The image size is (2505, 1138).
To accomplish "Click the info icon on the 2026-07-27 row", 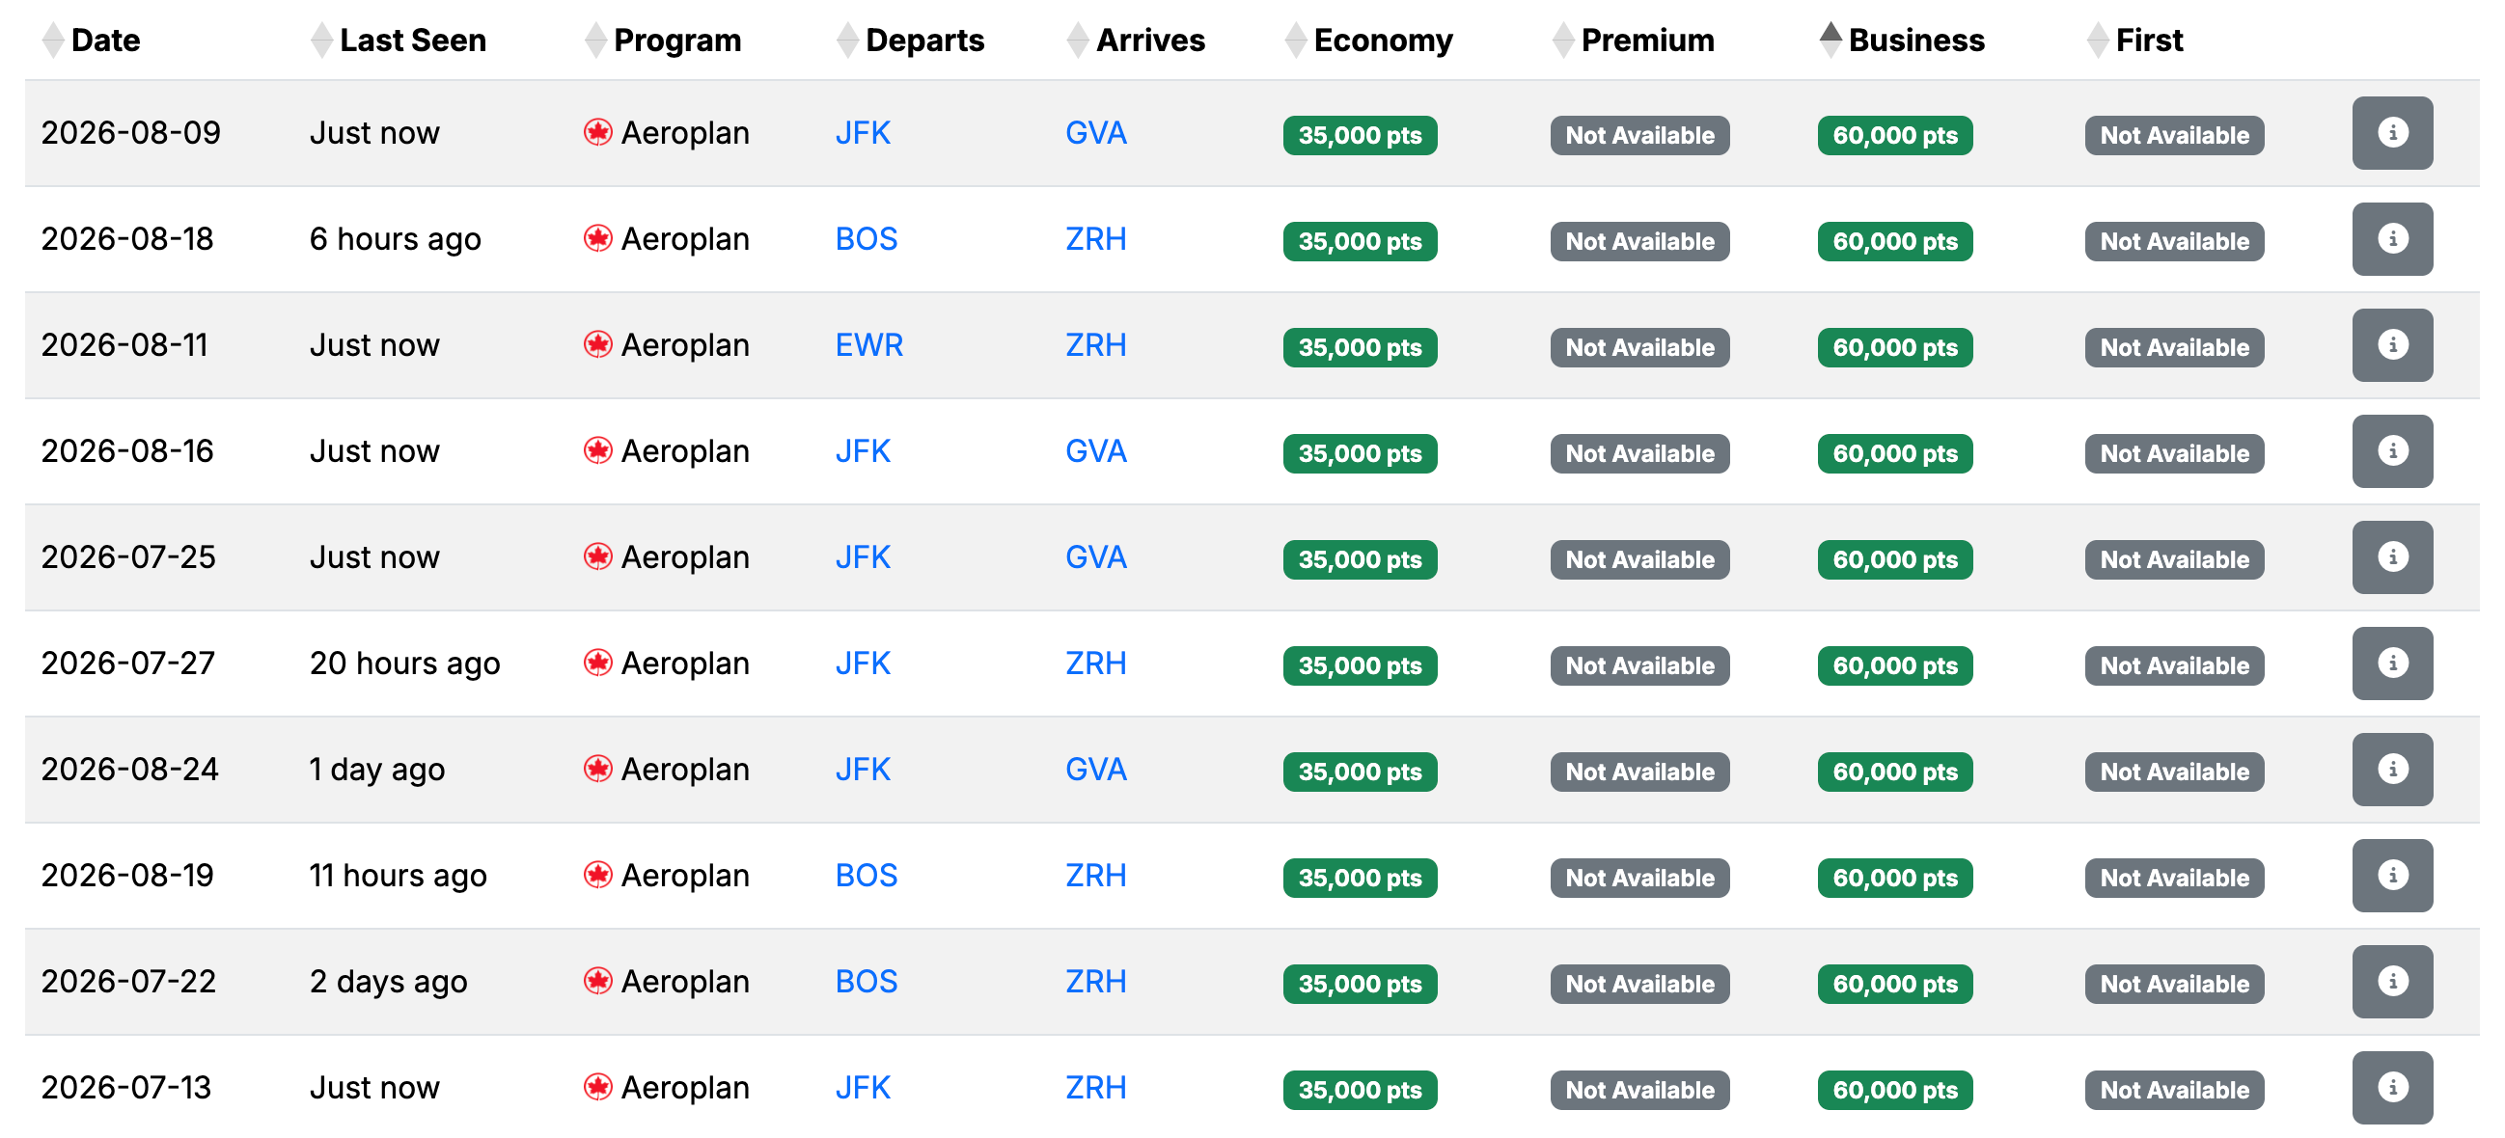I will pos(2393,663).
